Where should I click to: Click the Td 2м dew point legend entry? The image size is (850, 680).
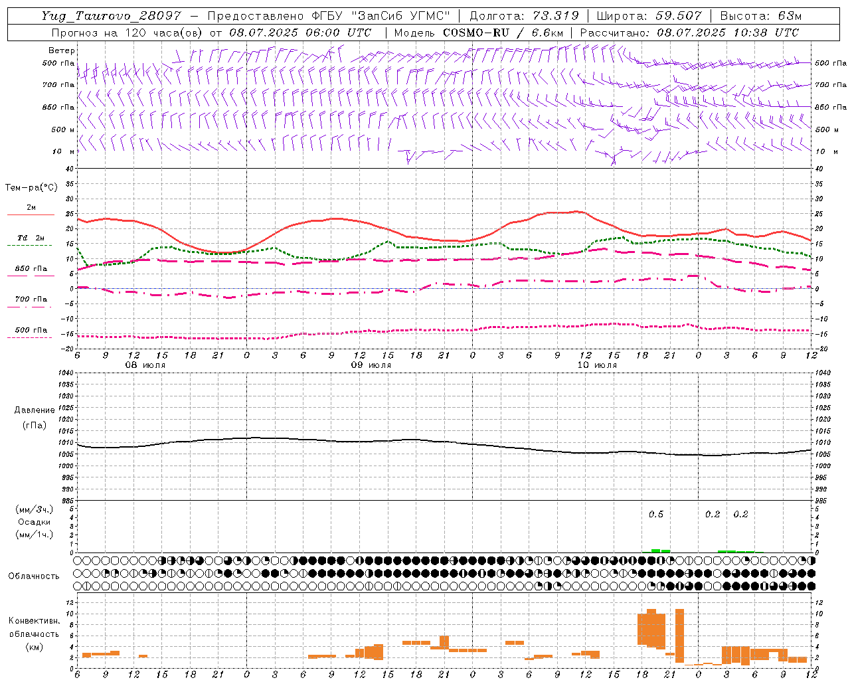tap(31, 238)
